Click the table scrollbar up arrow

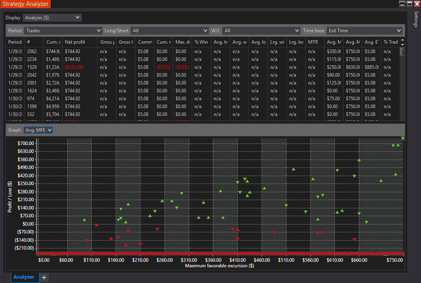point(402,40)
